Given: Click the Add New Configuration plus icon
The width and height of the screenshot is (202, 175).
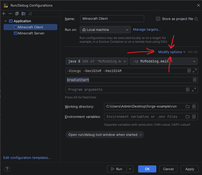Looking at the screenshot, I should tap(4, 14).
